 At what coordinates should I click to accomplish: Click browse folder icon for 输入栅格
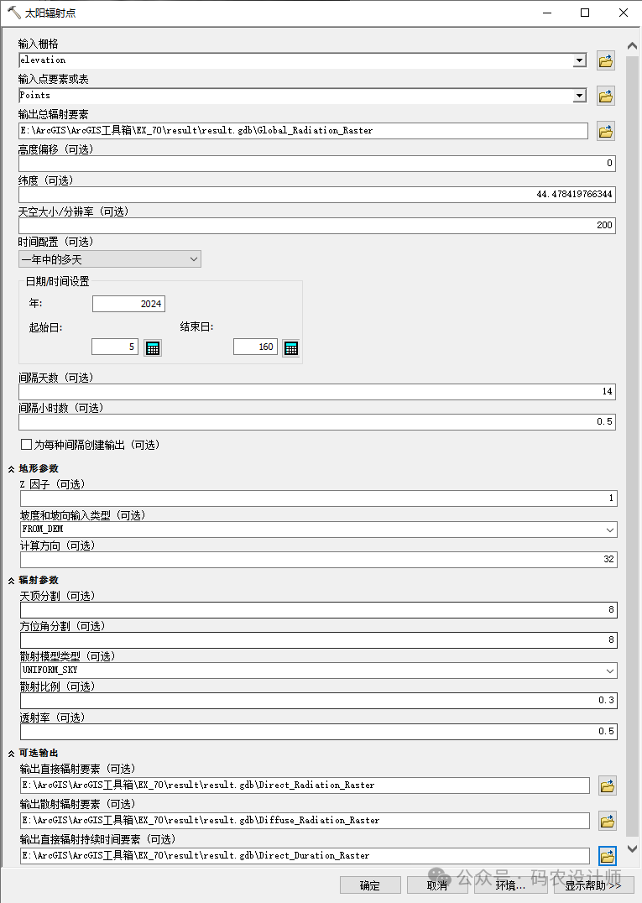point(605,60)
